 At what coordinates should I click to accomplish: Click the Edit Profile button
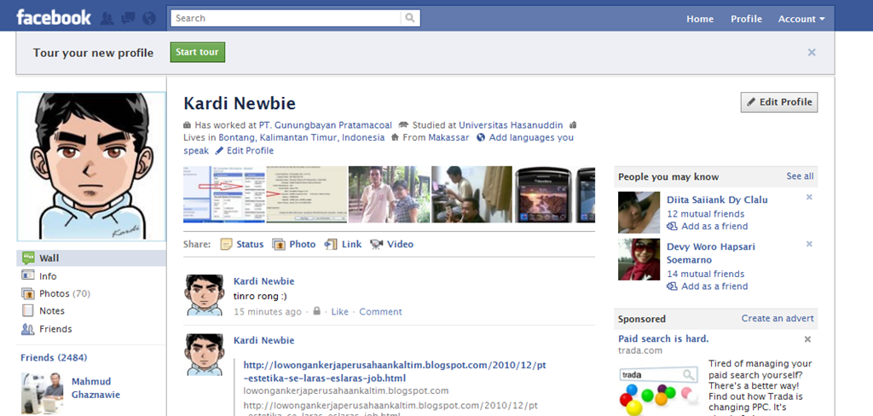779,102
